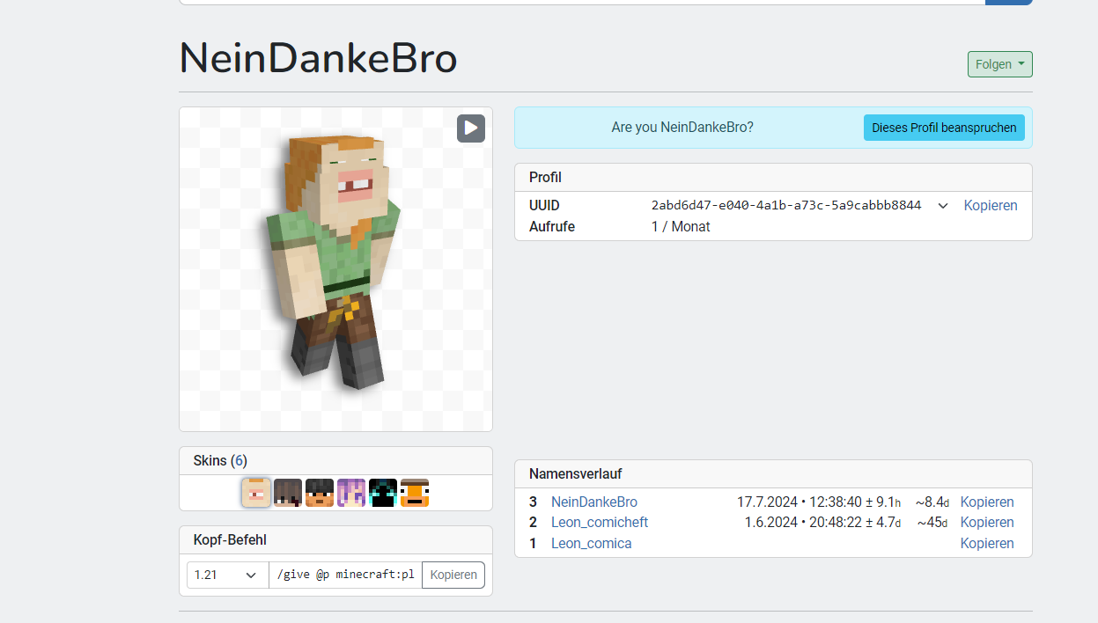Click the /give command text field
The image size is (1098, 623).
pyautogui.click(x=346, y=575)
